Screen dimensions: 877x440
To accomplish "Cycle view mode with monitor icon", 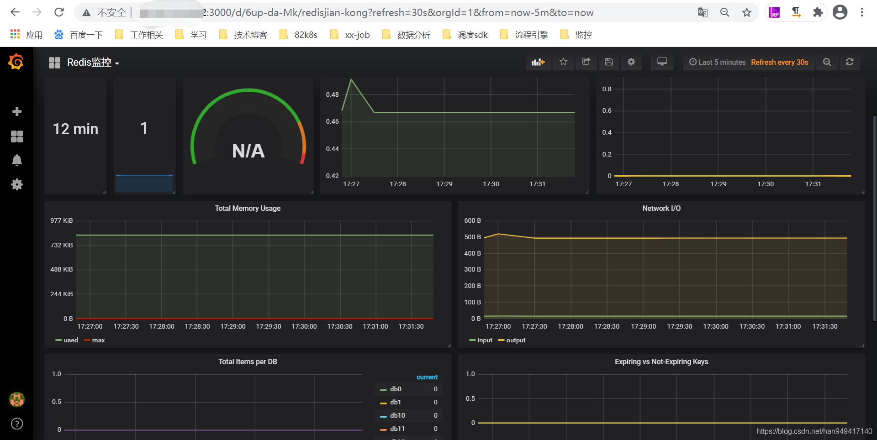I will [x=662, y=62].
